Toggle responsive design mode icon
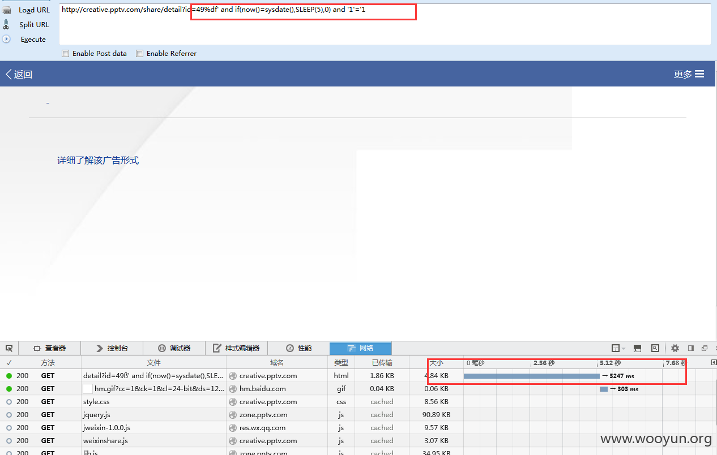This screenshot has height=455, width=717. pyautogui.click(x=655, y=348)
